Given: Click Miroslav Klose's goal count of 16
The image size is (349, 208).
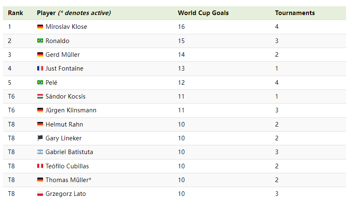Looking at the screenshot, I should [181, 27].
